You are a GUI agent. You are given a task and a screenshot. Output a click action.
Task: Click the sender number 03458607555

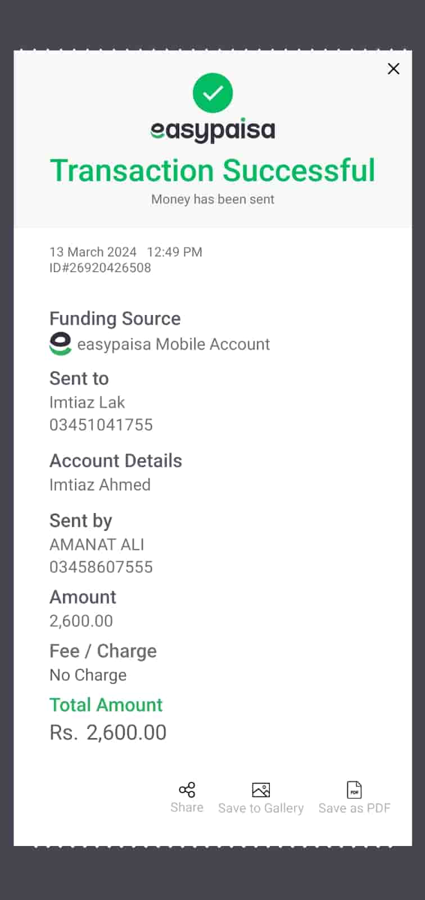click(101, 567)
